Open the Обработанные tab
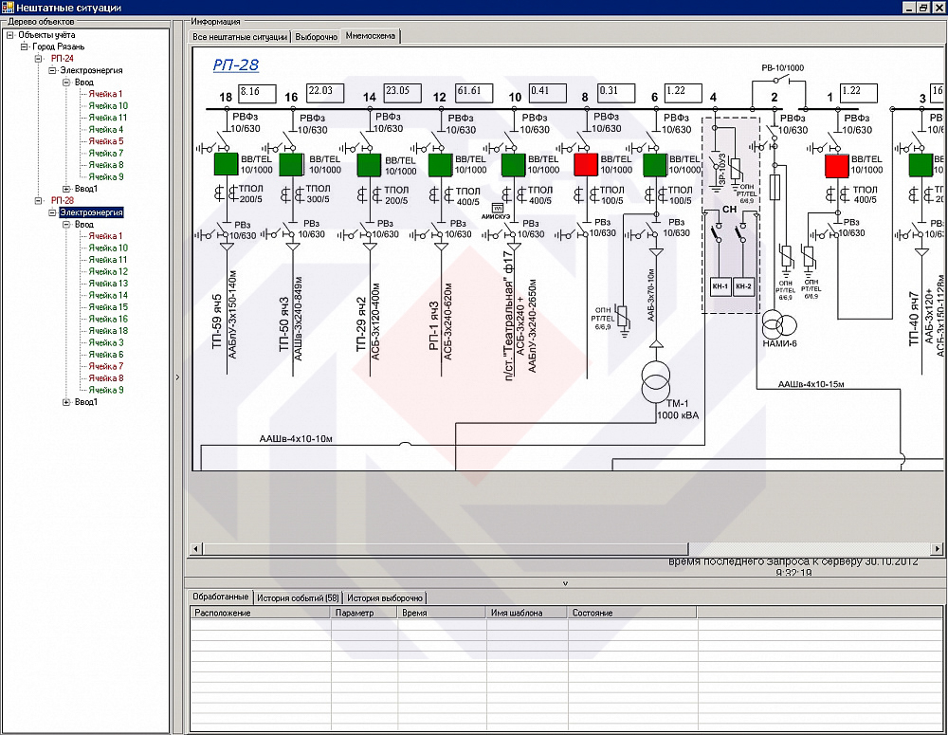Viewport: 948px width, 735px height. point(220,597)
